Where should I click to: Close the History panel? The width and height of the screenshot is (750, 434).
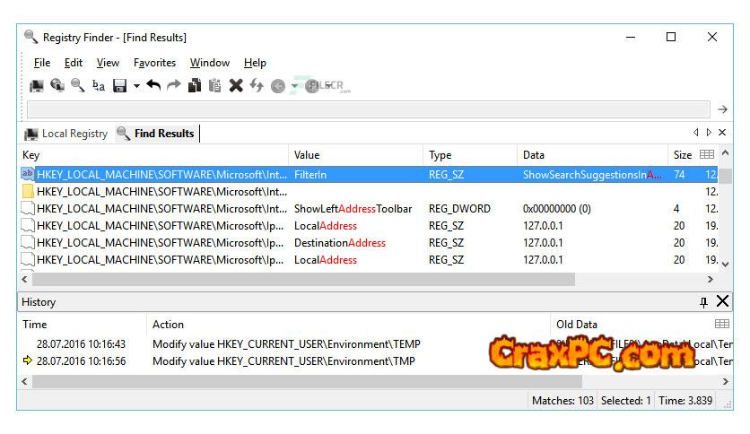point(722,302)
